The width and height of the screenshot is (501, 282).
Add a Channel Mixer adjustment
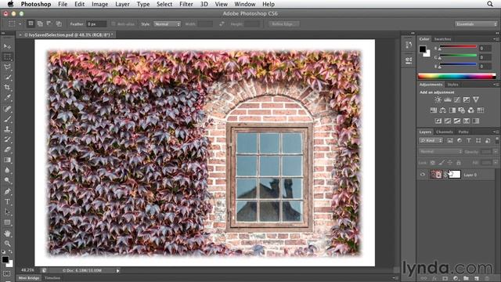pyautogui.click(x=471, y=110)
